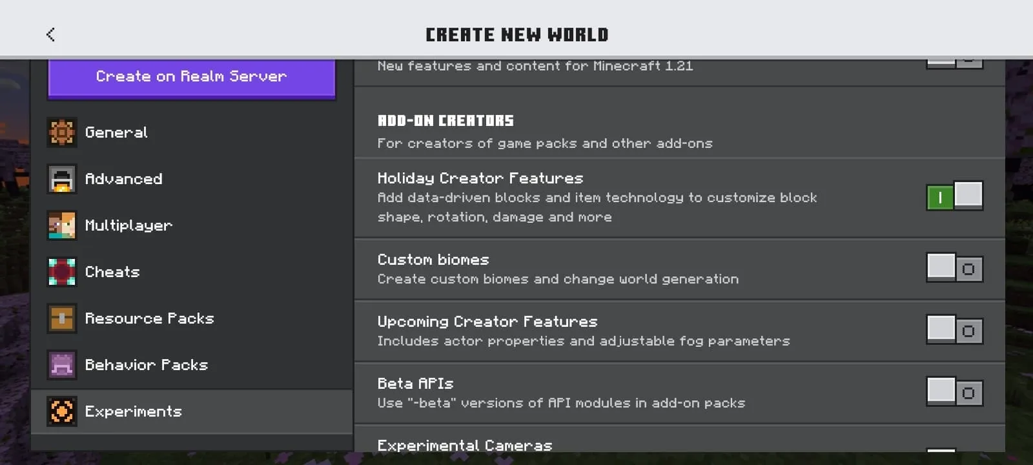1033x465 pixels.
Task: Click the Beta APIs title
Action: 416,384
